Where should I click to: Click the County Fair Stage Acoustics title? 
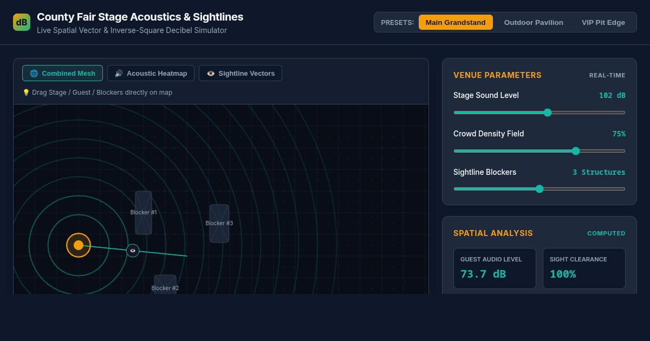140,17
